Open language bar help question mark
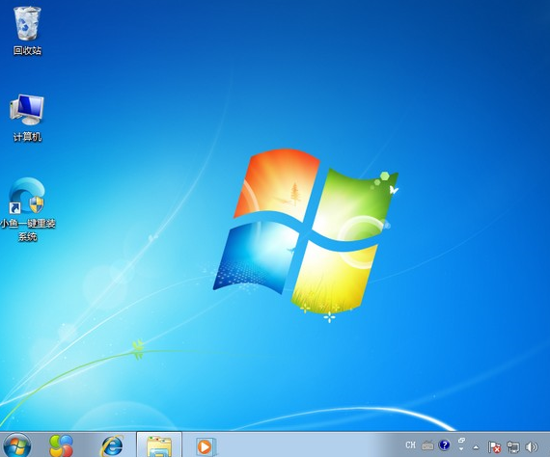This screenshot has width=550, height=458. 445,445
